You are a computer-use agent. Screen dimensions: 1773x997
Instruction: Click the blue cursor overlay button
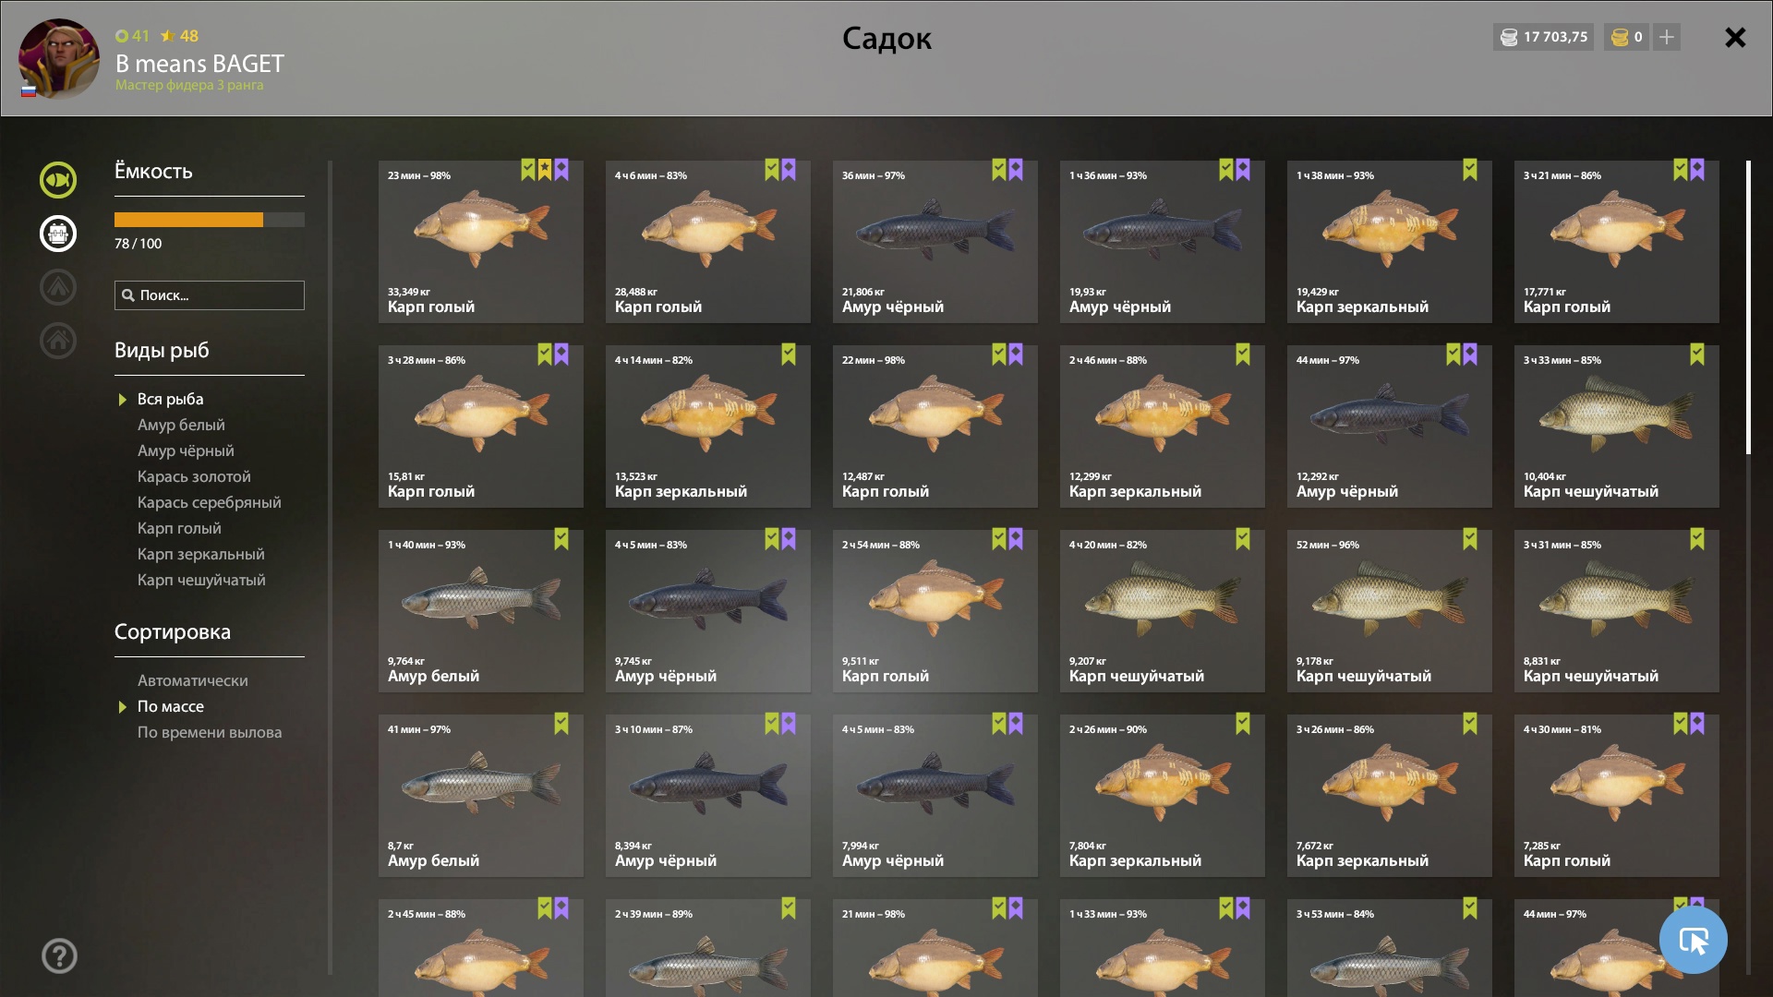(1693, 940)
